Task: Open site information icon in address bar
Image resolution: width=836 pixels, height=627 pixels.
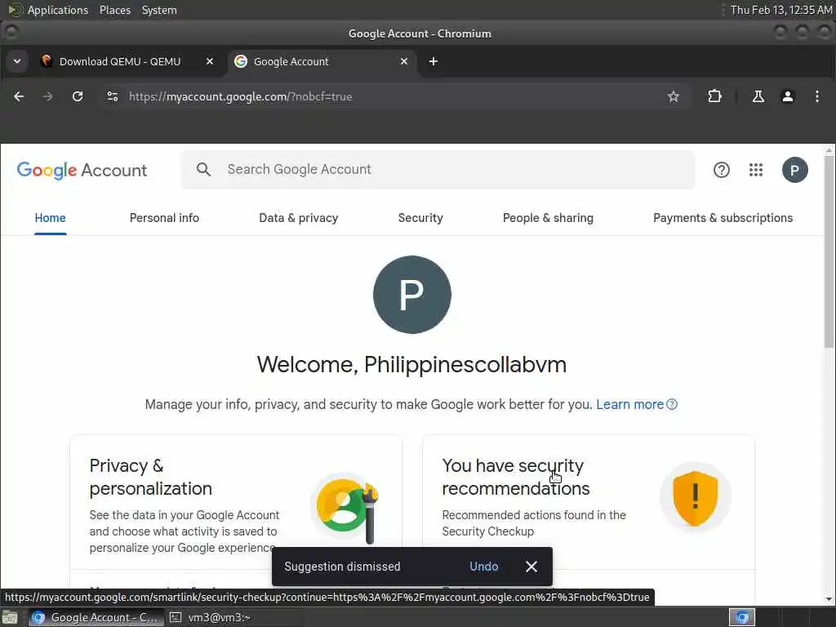Action: (113, 96)
